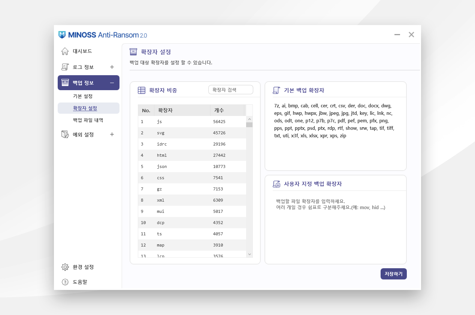Select the idrc extension row

click(x=192, y=144)
